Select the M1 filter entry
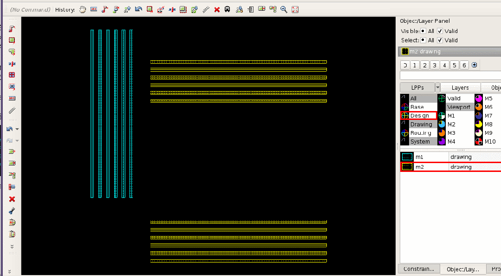 coord(456,115)
